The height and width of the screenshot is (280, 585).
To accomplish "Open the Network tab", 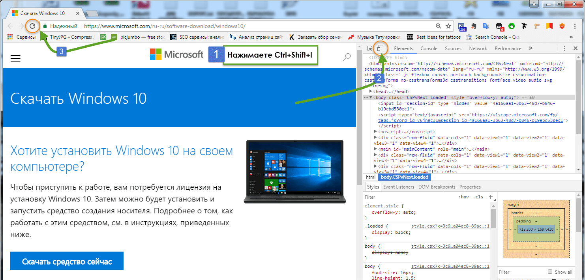I will pyautogui.click(x=478, y=49).
